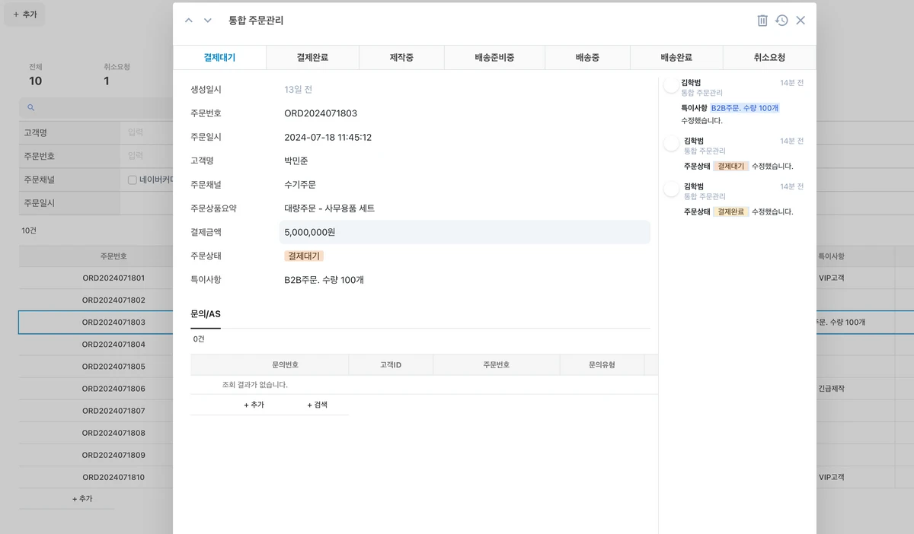Click row ORD2024071808 in background list
Screen dimensions: 914x534
[x=113, y=433]
